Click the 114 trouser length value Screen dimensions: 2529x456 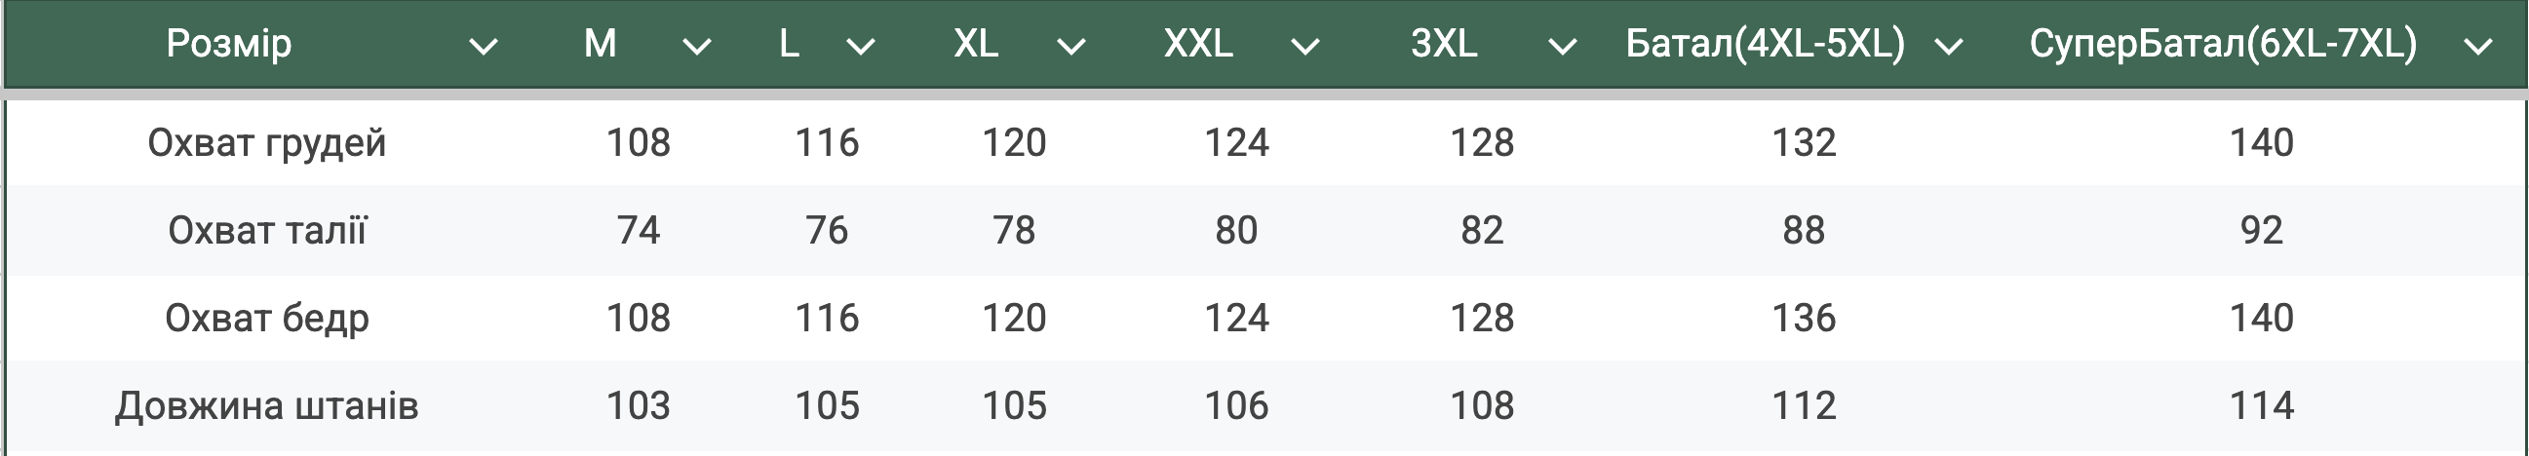click(2262, 406)
